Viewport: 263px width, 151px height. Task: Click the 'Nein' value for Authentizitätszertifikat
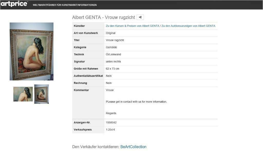click(x=109, y=76)
